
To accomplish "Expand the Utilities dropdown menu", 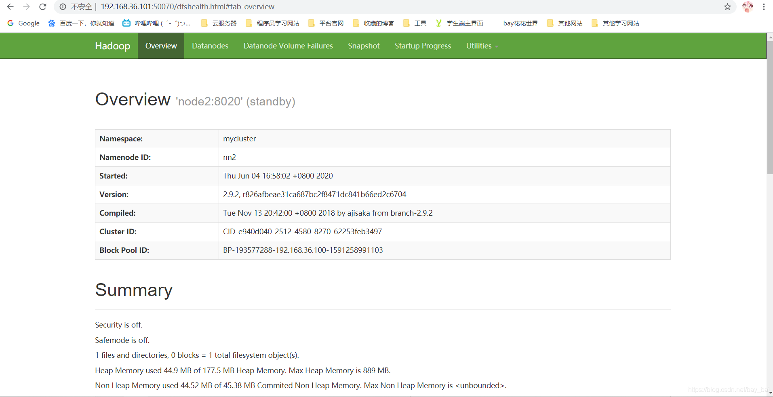I will [482, 46].
